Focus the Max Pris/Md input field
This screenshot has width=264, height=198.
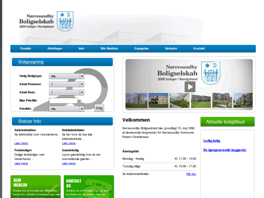[63, 101]
